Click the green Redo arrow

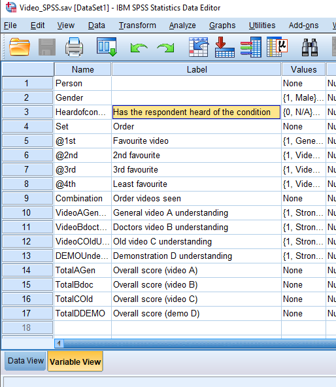[x=165, y=48]
